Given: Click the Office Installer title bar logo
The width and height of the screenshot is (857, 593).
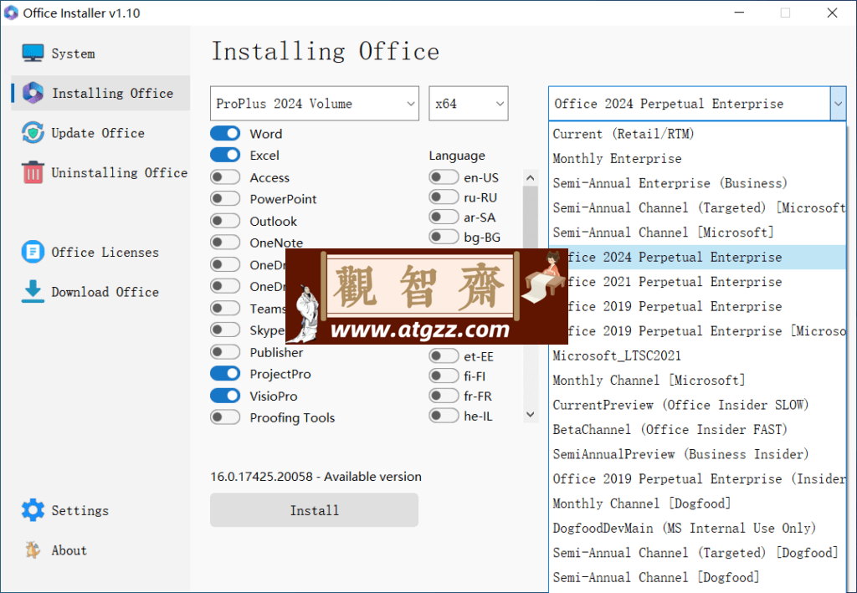Looking at the screenshot, I should coord(10,13).
